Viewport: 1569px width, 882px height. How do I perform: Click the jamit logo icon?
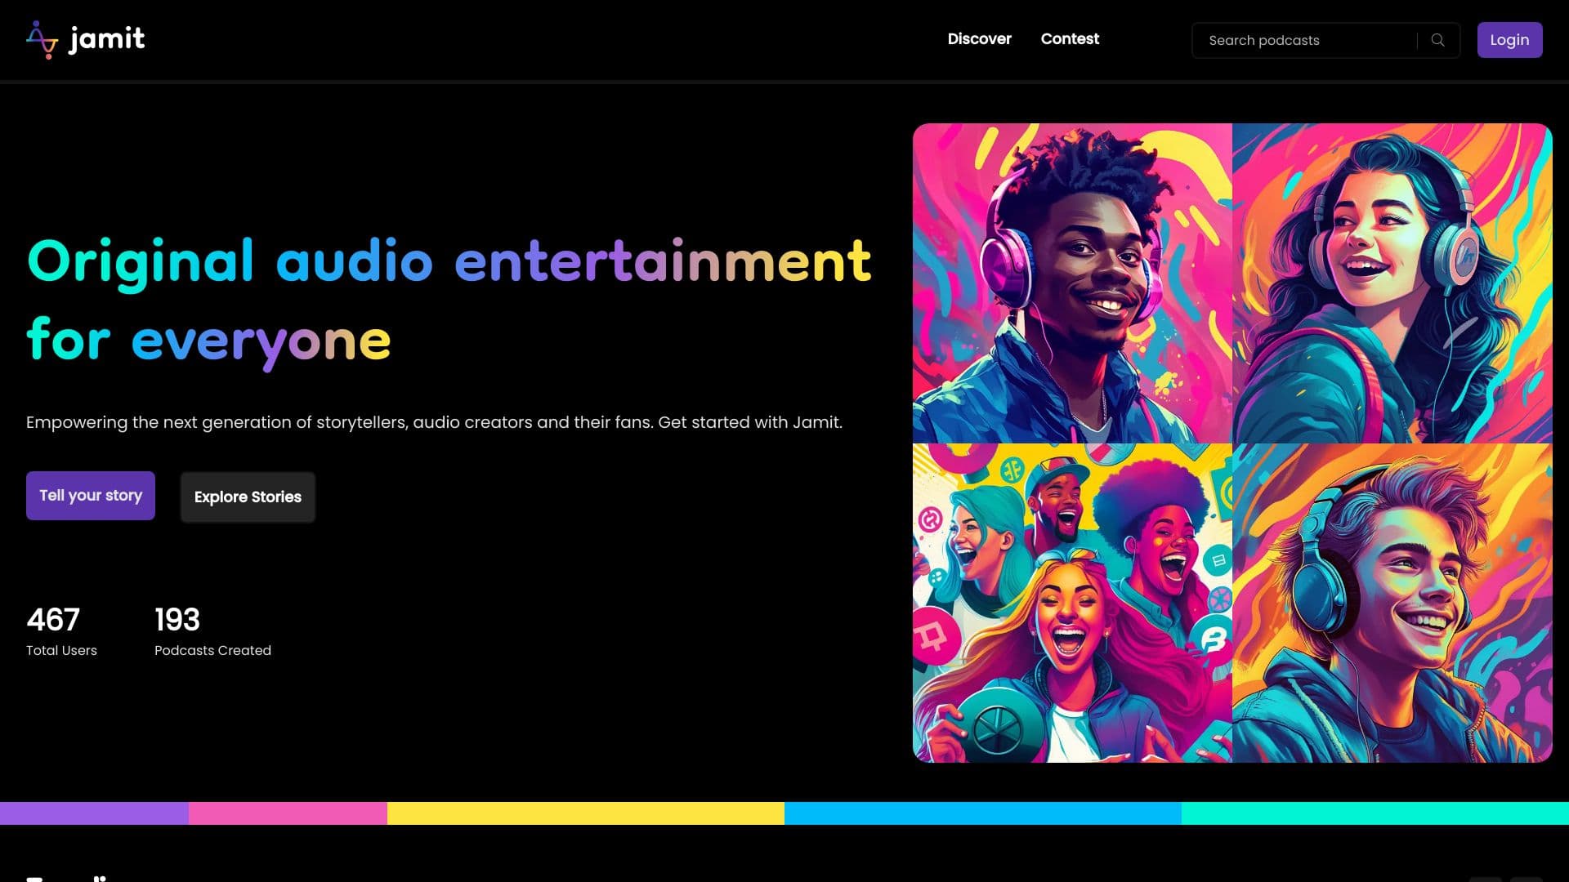[x=40, y=38]
